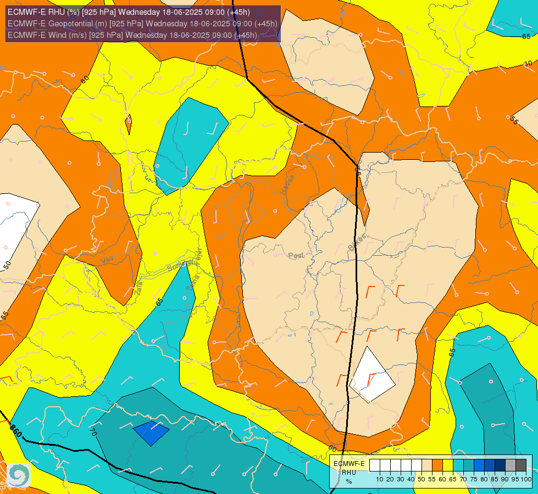Click the Zala county label
Image resolution: width=538 pixels, height=494 pixels.
tap(138, 288)
